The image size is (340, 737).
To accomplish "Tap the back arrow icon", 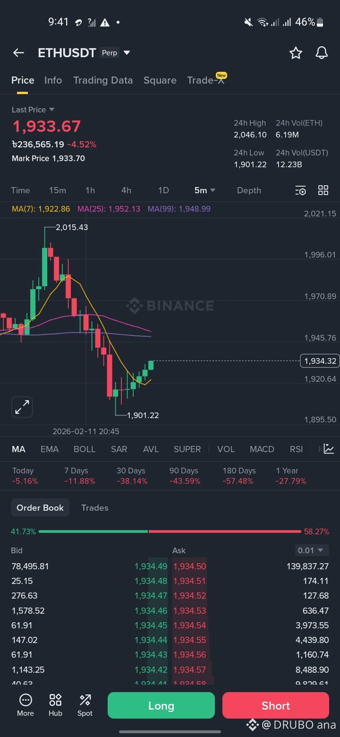I will (18, 53).
